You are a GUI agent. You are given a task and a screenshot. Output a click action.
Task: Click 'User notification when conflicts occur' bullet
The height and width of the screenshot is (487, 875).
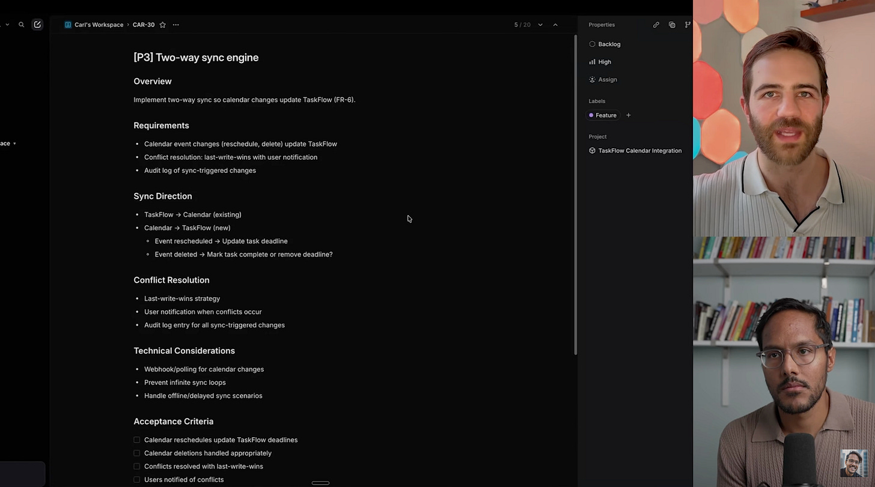coord(203,312)
